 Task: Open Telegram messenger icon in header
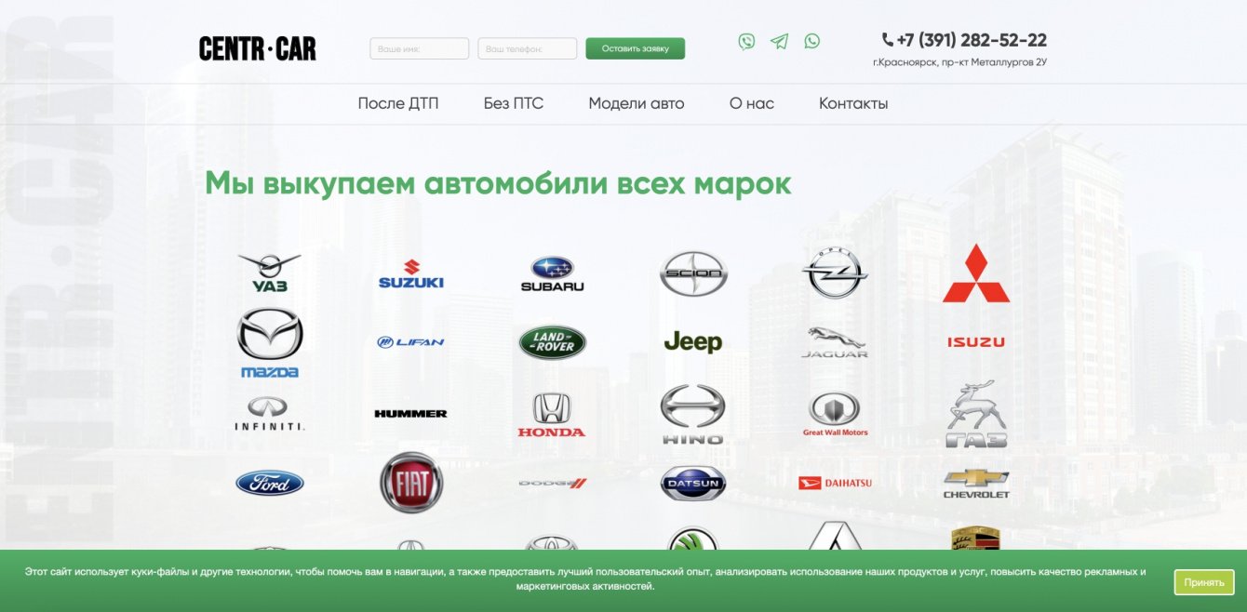click(779, 41)
